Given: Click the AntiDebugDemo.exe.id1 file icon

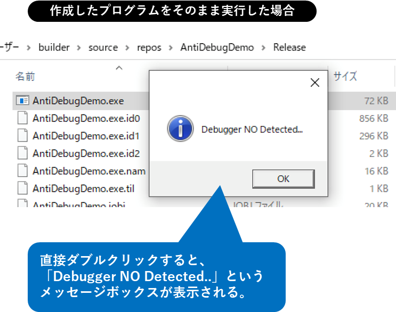Looking at the screenshot, I should point(22,136).
